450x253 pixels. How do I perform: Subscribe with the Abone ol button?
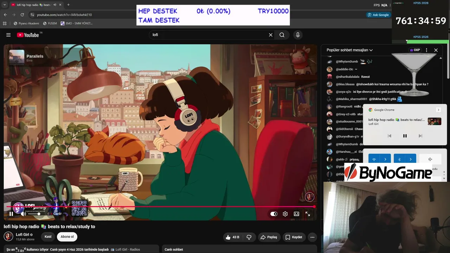[67, 237]
